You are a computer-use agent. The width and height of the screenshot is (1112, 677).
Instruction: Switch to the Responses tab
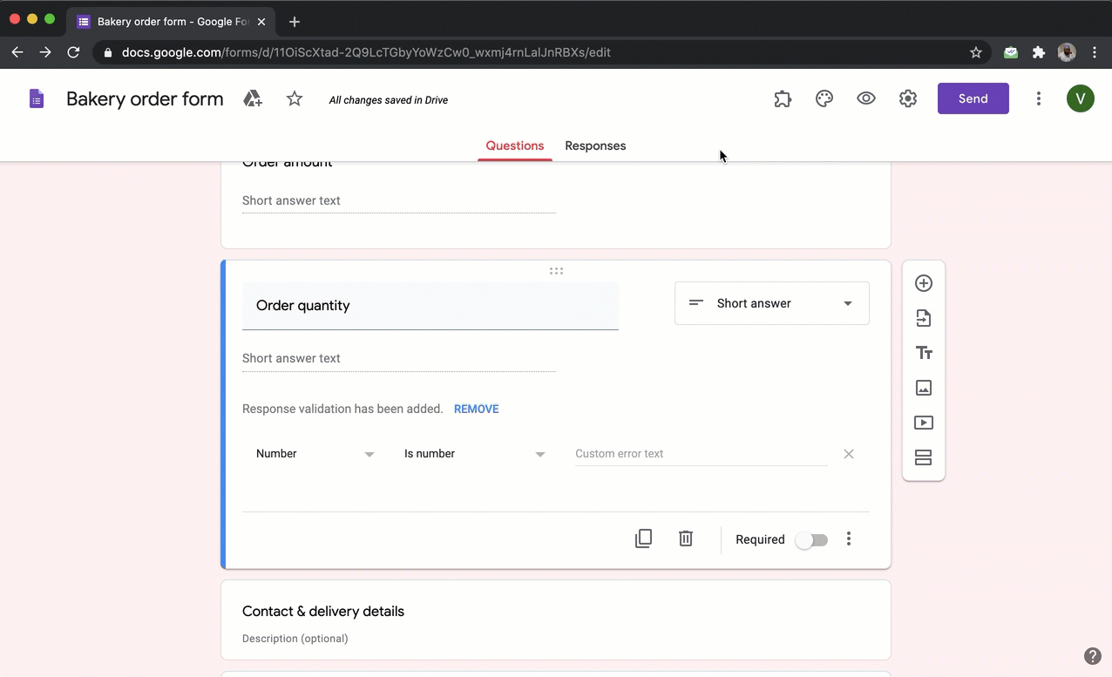click(x=595, y=146)
